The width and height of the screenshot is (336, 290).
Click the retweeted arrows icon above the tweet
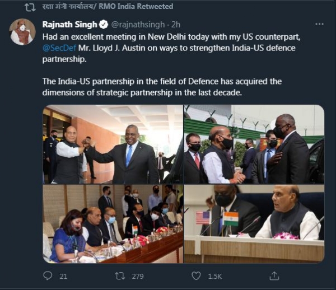tap(30, 7)
